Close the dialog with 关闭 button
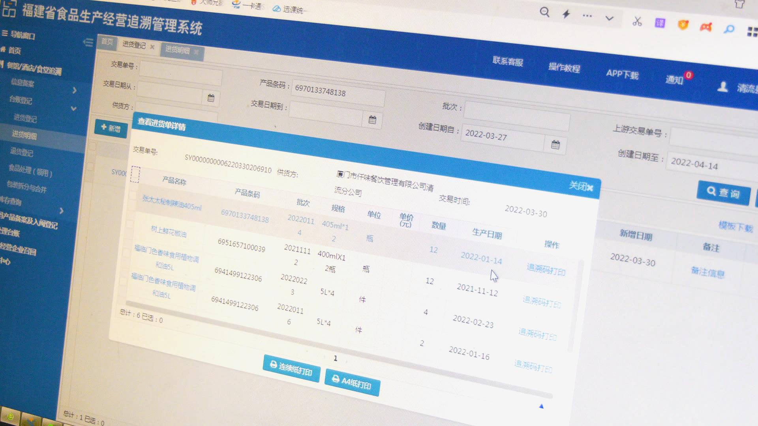Viewport: 758px width, 426px height. [581, 186]
